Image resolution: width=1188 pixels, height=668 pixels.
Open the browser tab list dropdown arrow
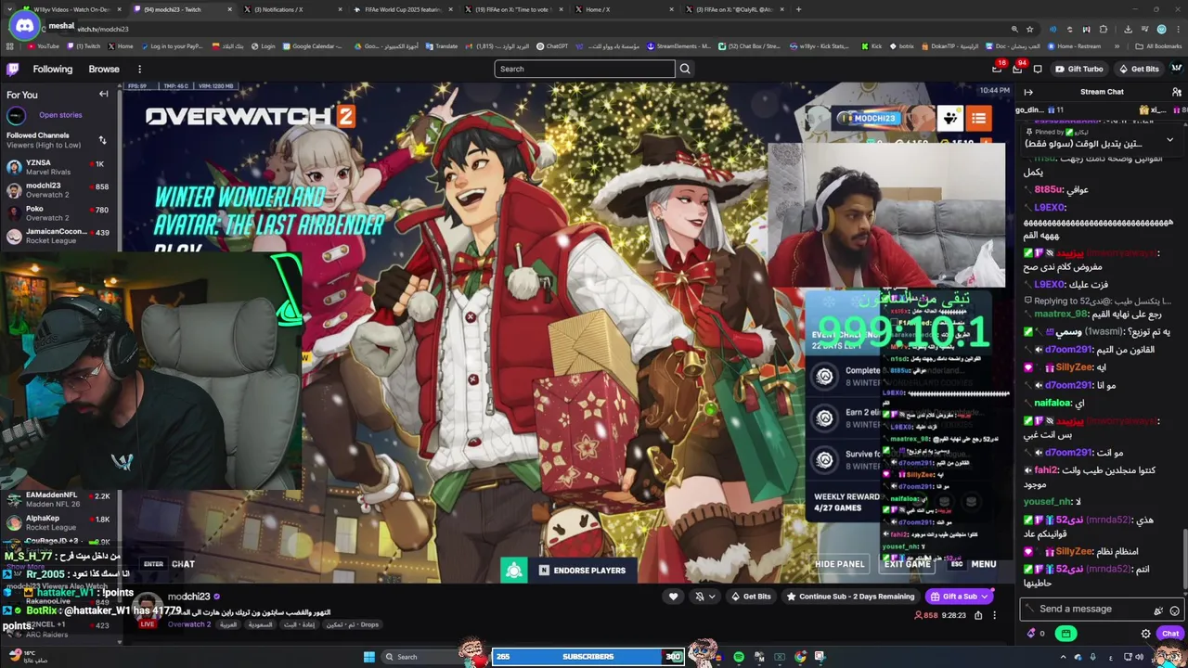10,9
